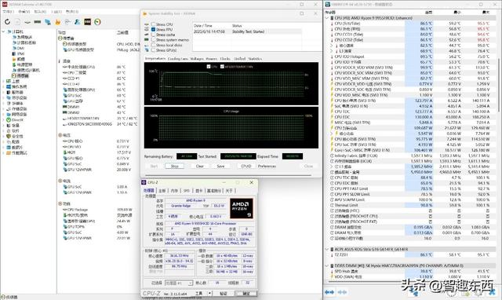The width and height of the screenshot is (502, 300).
Task: Open the 报告(R) menu in AIDA64
Action: click(x=40, y=12)
